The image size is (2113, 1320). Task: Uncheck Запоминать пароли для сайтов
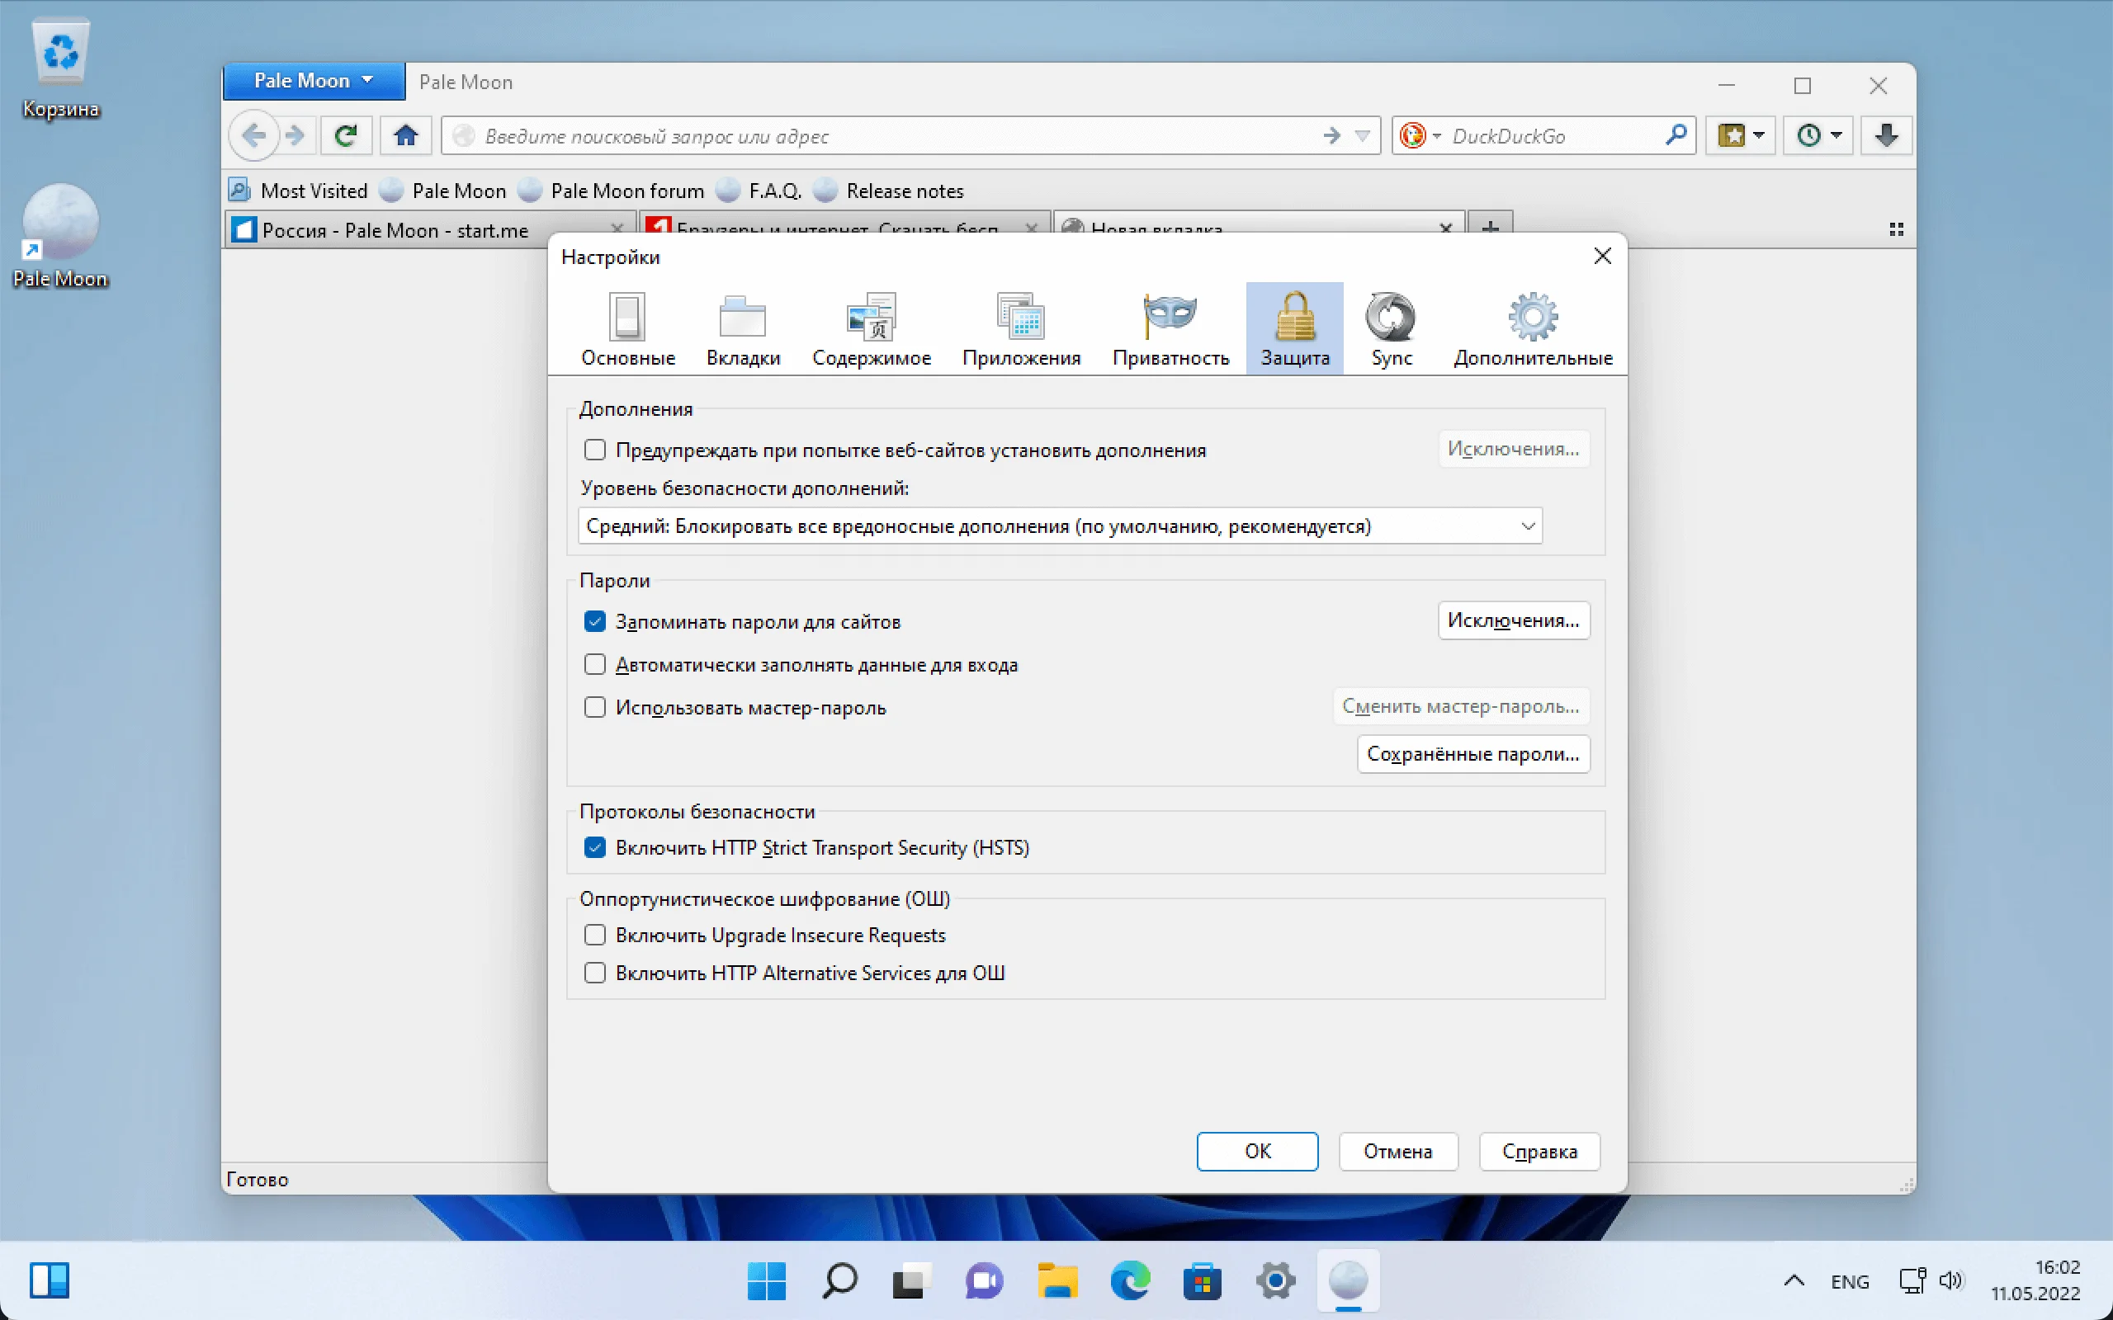pos(594,621)
